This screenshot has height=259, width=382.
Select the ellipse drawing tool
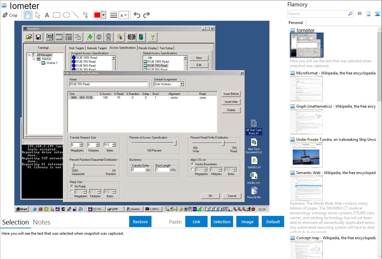pyautogui.click(x=66, y=15)
